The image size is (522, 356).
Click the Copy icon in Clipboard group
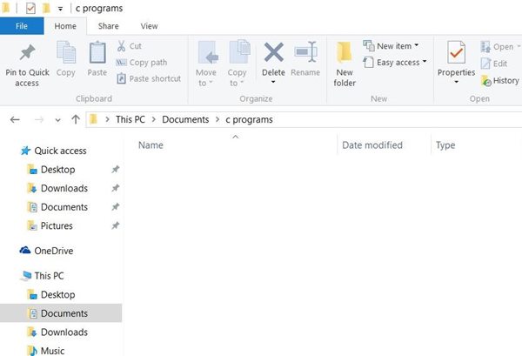66,52
